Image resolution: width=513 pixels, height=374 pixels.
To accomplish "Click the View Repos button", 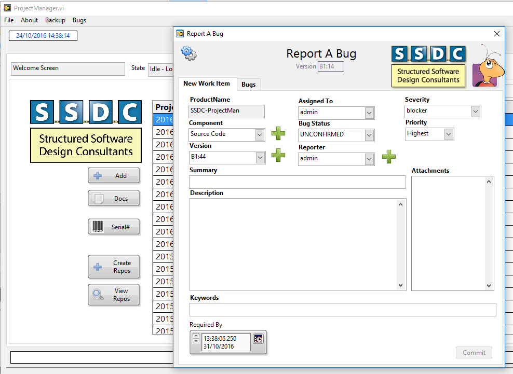I will coord(114,295).
